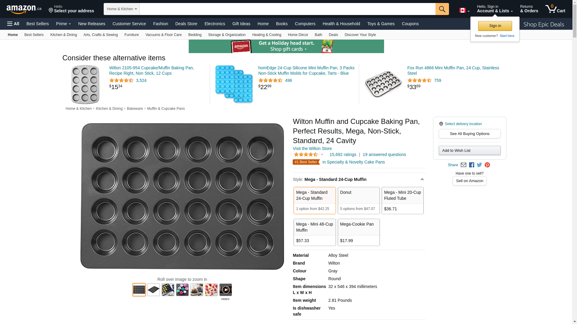Open Deals Store in navigation bar
Image resolution: width=577 pixels, height=324 pixels.
point(186,24)
